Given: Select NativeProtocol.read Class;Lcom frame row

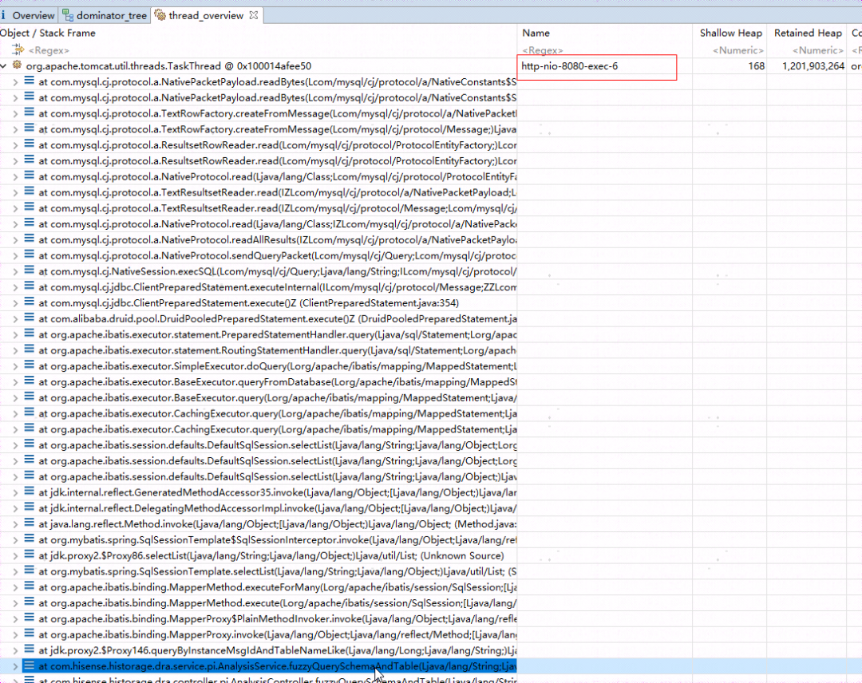Looking at the screenshot, I should coord(278,177).
